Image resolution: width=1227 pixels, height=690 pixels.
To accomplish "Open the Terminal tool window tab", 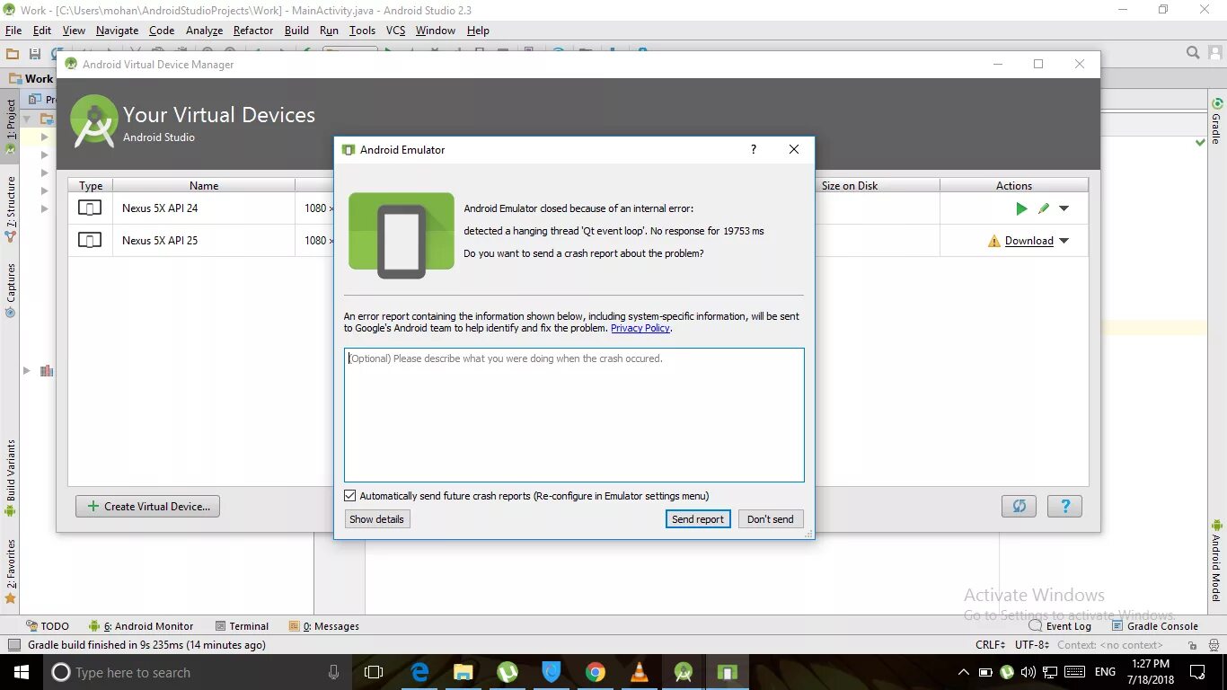I will 242,626.
